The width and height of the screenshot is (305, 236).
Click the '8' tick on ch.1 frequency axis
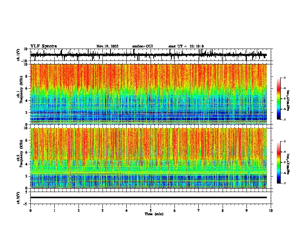(27, 76)
